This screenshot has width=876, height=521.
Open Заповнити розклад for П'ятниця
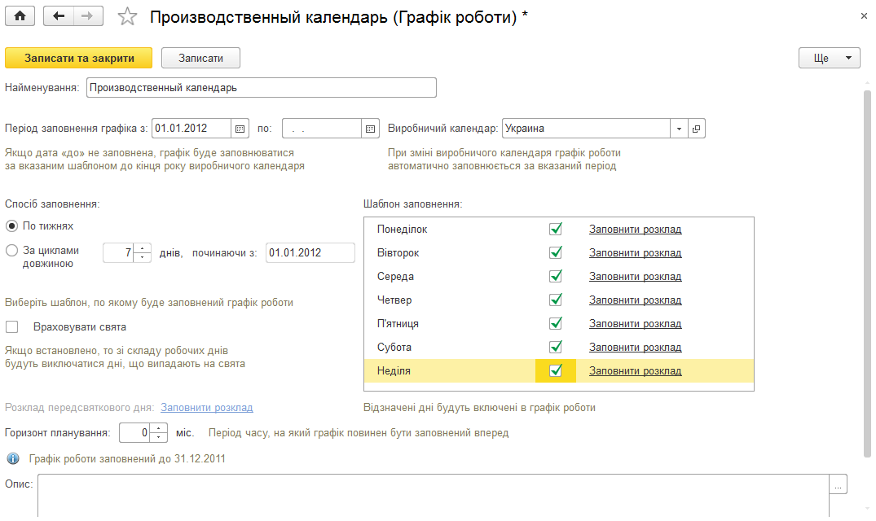click(x=636, y=323)
